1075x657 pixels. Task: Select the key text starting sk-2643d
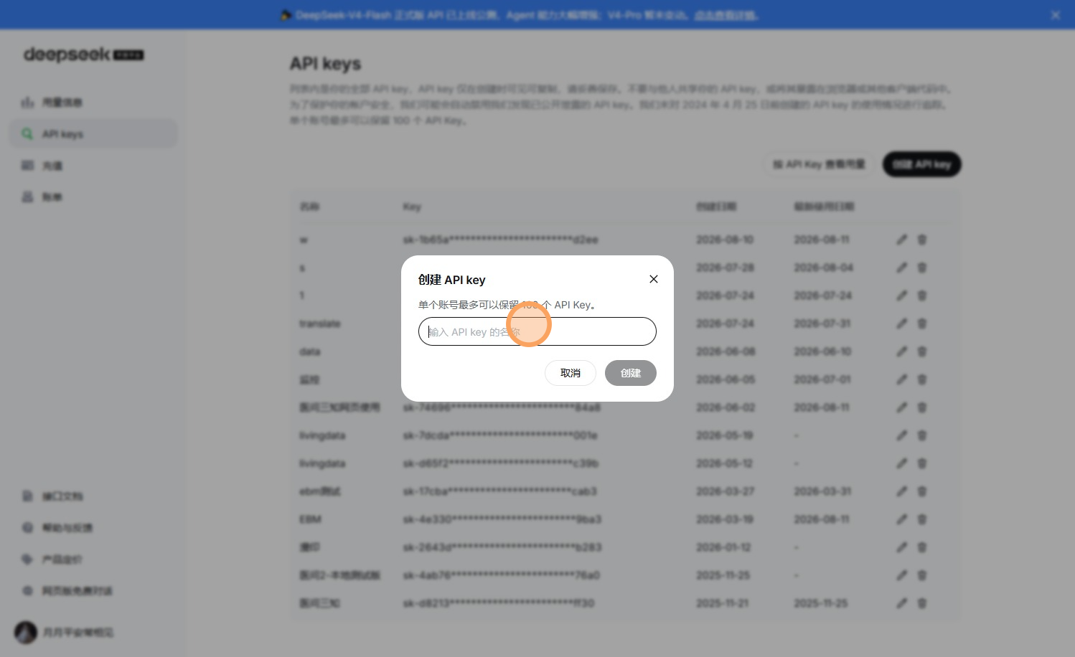coord(502,547)
